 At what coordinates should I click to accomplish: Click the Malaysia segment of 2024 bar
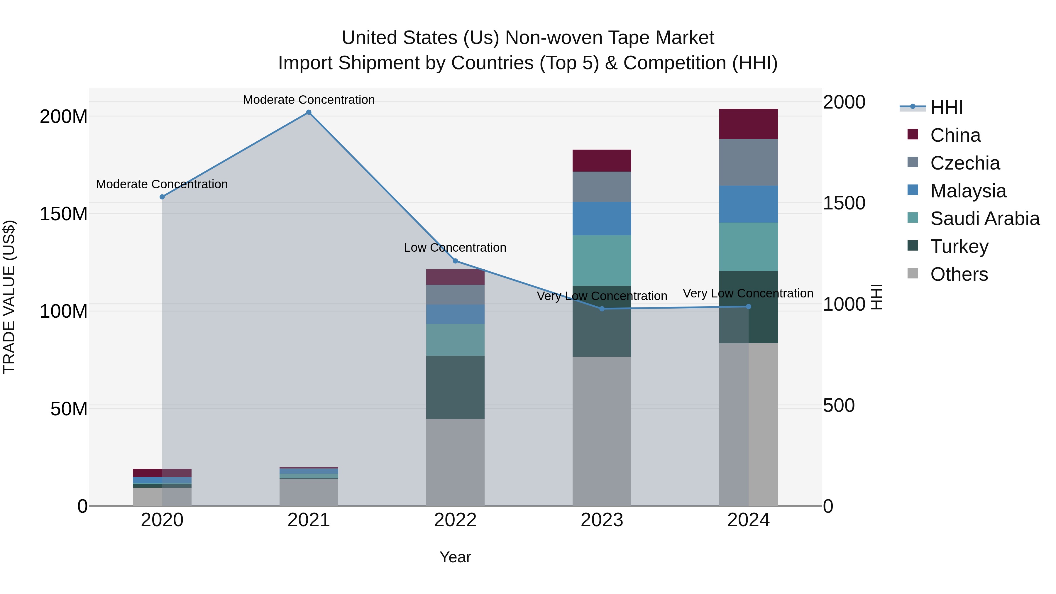(x=749, y=204)
